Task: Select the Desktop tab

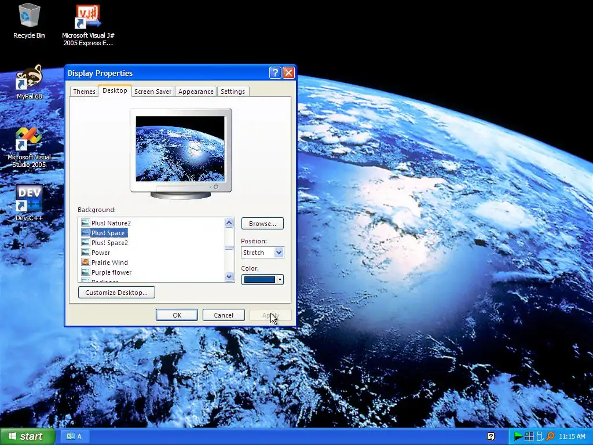Action: click(x=115, y=90)
